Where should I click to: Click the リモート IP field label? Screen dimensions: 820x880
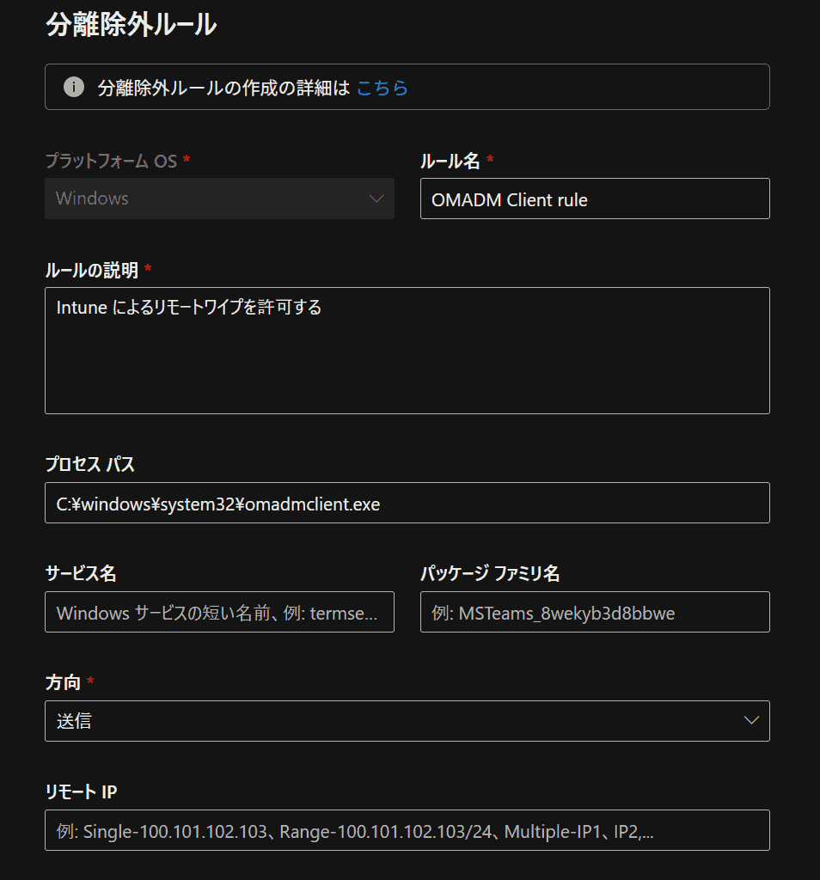click(80, 791)
